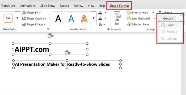Open the Help tab
Image resolution: width=186 pixels, height=95 pixels.
pyautogui.click(x=102, y=6)
